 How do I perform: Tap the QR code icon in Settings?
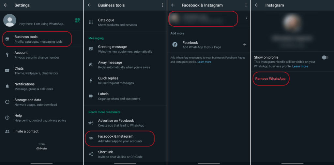point(77,21)
